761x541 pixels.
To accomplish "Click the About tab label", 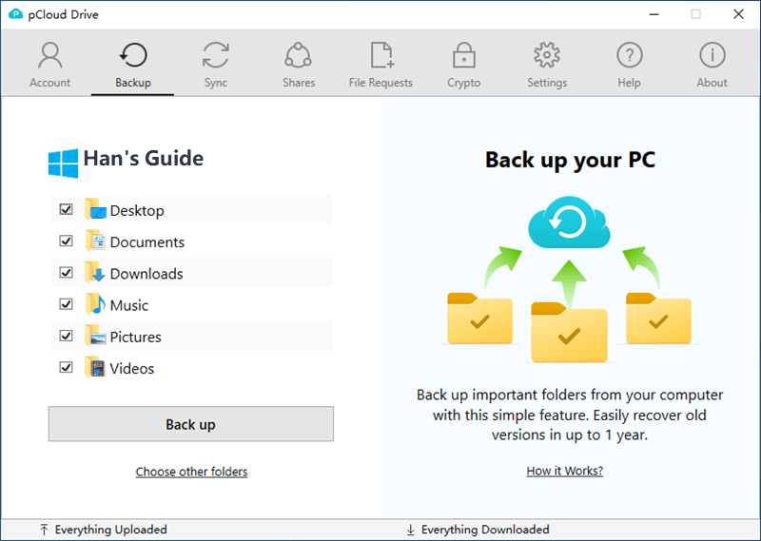I will point(712,83).
